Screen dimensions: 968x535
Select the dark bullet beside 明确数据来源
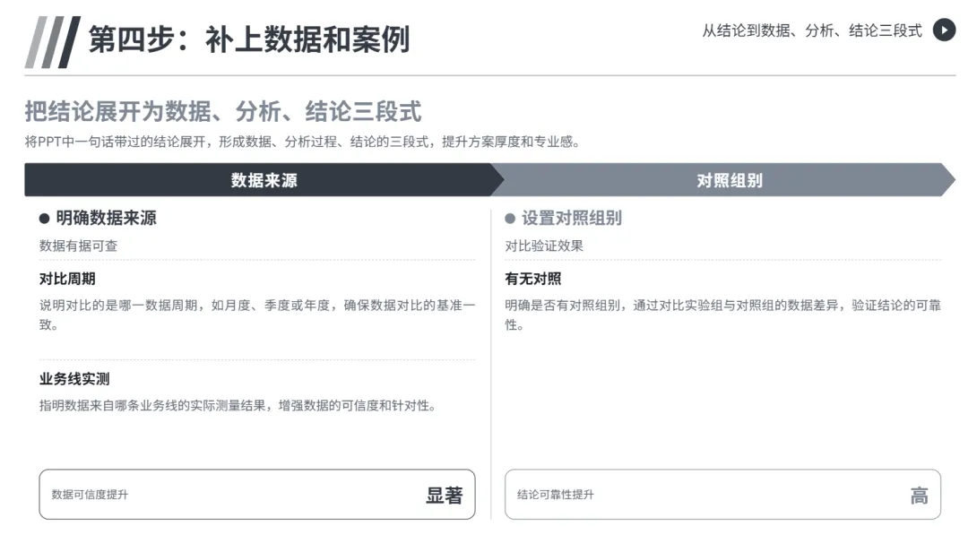[x=44, y=219]
